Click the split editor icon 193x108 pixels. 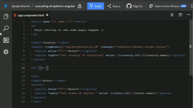tap(180, 15)
